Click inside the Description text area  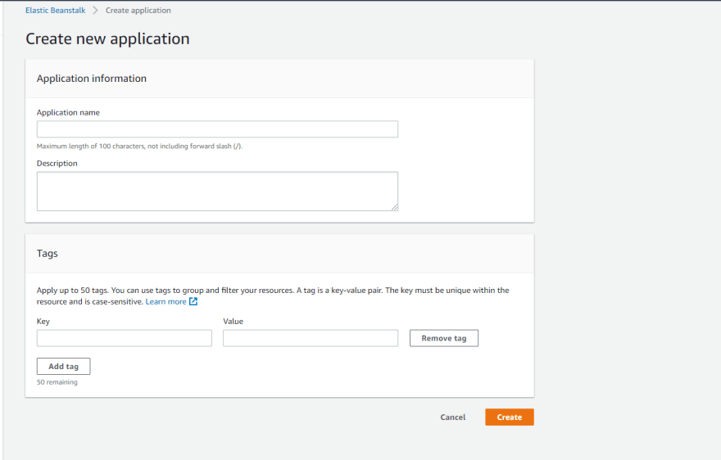coord(217,192)
